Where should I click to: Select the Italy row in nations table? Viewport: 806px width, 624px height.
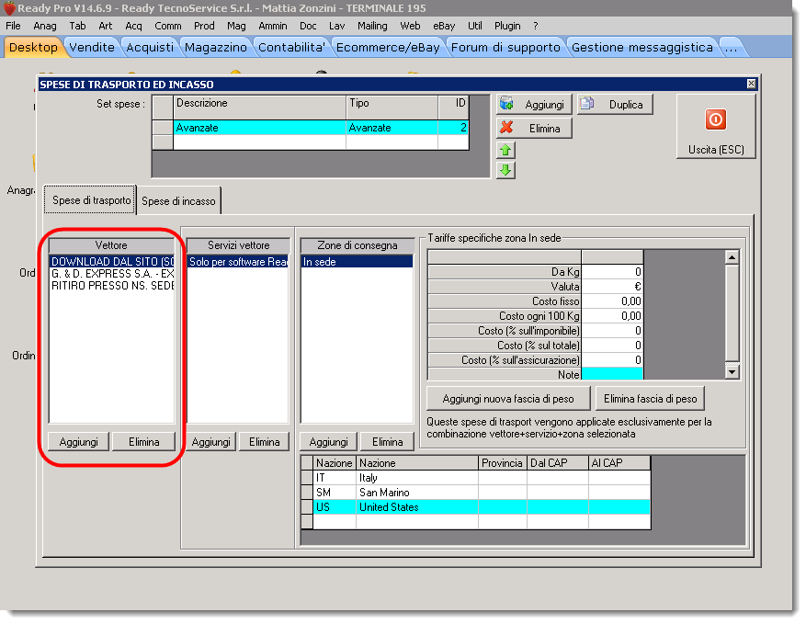[482, 478]
